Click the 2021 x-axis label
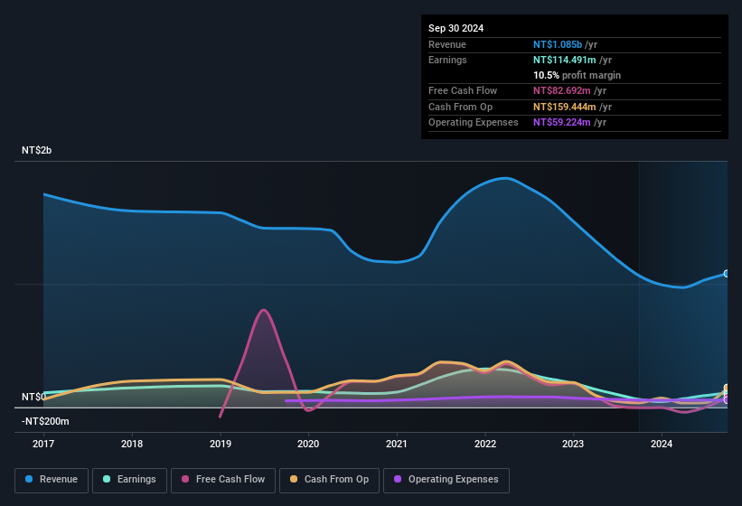This screenshot has height=506, width=742. (397, 444)
